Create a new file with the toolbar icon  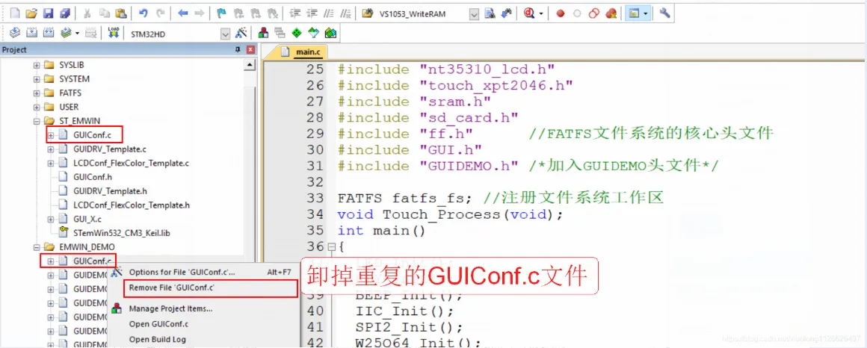[x=15, y=13]
